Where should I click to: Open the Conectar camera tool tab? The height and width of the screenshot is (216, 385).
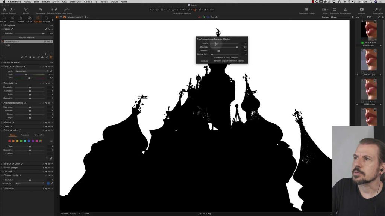12,18
